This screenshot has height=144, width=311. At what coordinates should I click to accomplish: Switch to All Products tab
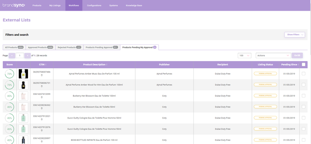click(x=14, y=47)
